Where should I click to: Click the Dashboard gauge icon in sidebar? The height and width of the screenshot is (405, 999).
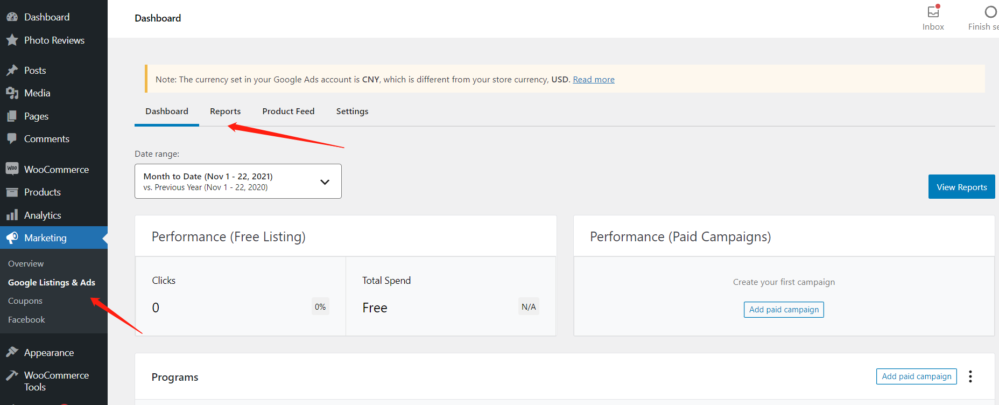tap(12, 17)
